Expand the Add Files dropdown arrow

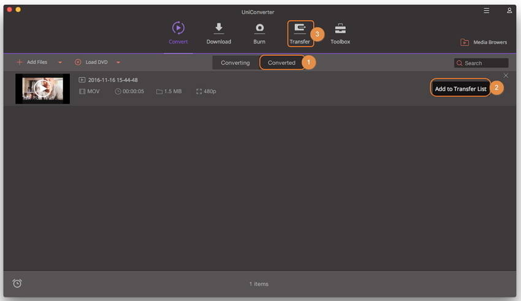click(60, 62)
